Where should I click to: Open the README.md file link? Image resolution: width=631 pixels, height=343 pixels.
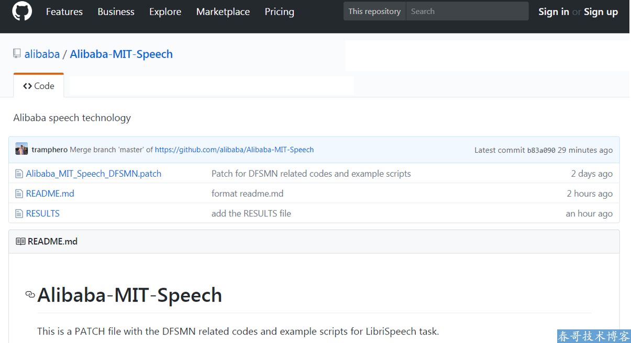[50, 193]
